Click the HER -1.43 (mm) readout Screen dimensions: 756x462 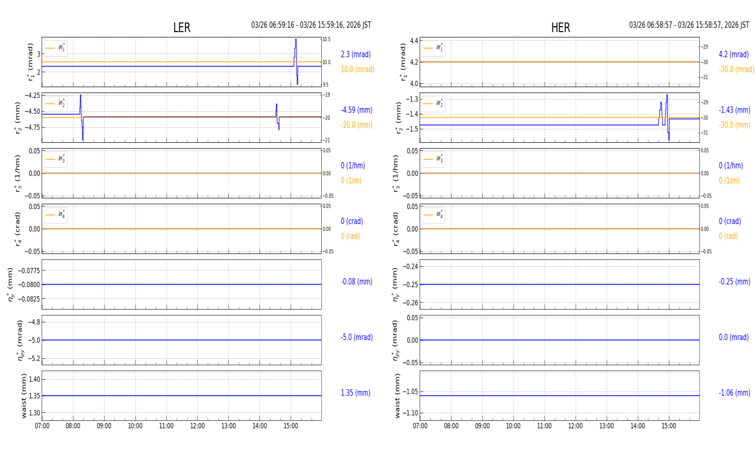[x=734, y=110]
